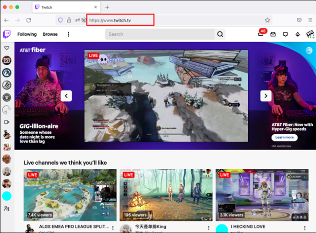Open the whispers mail icon
The image size is (316, 233).
tap(273, 34)
